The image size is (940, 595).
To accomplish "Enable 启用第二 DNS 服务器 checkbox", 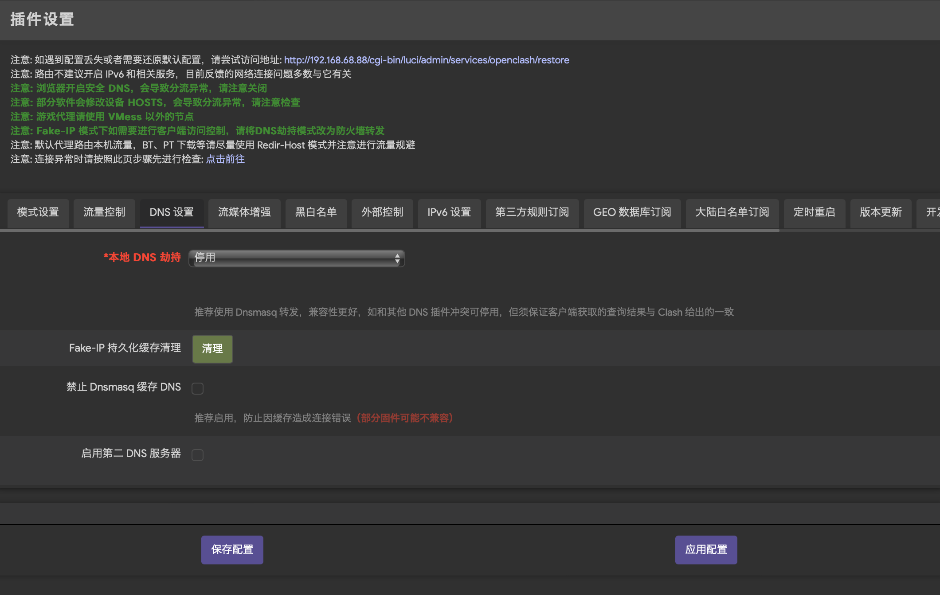I will click(x=197, y=455).
